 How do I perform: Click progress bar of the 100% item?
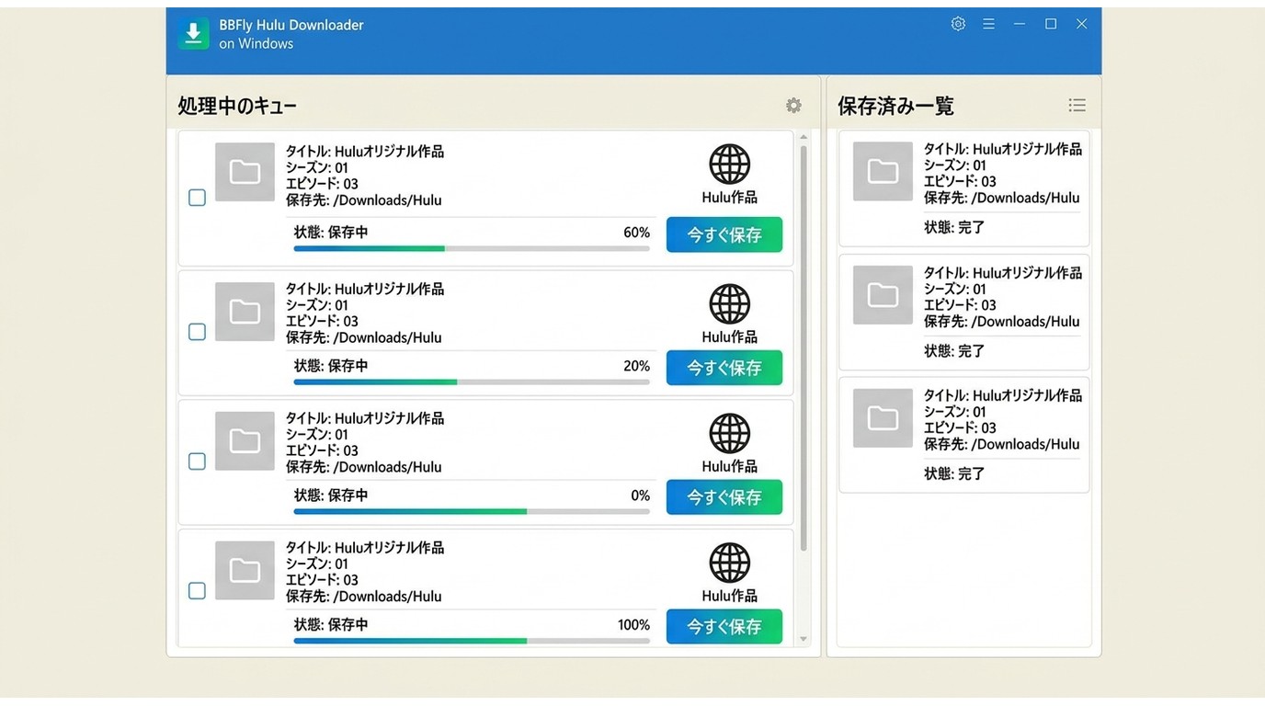click(472, 641)
